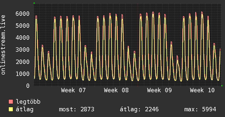
Task: Click the red legtöbb legend swatch
Action: click(11, 102)
